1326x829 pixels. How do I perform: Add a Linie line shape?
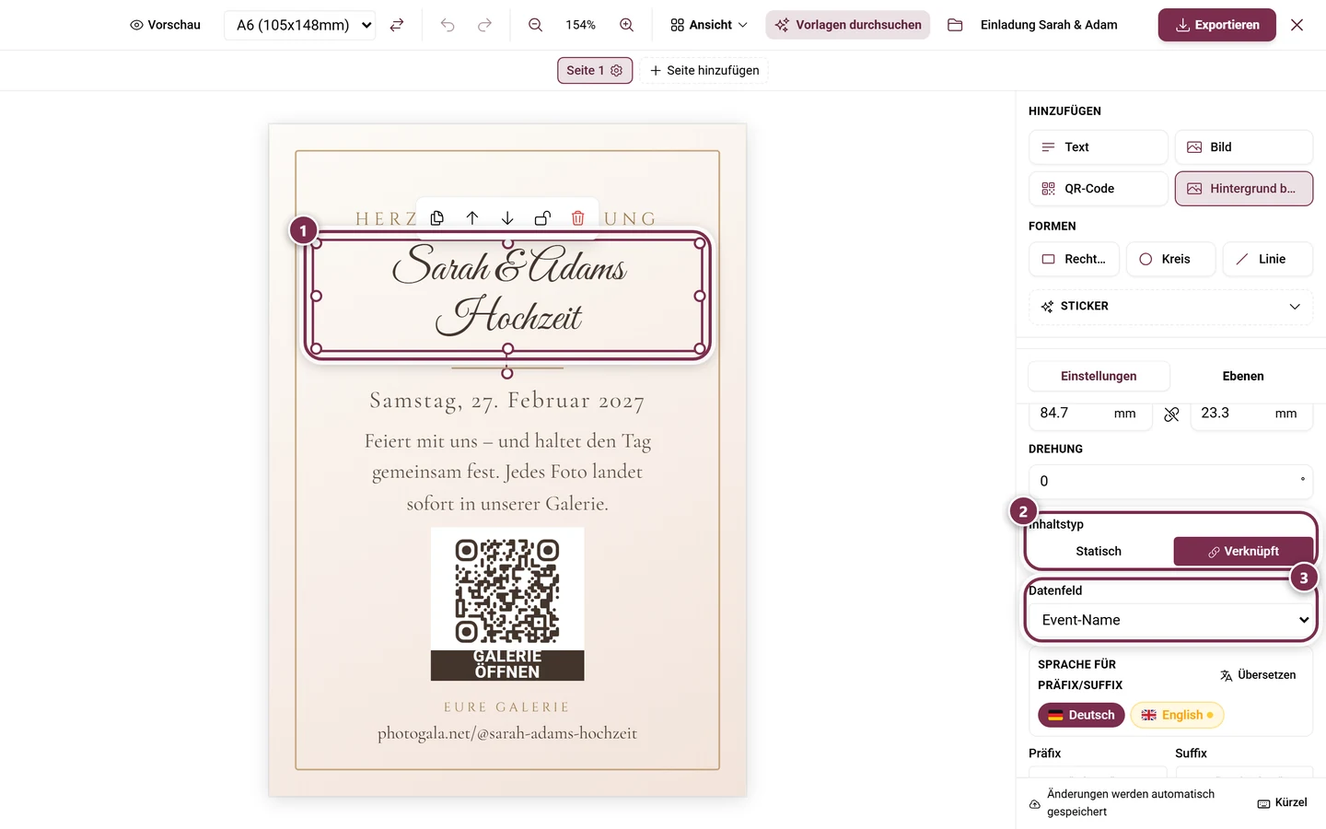point(1268,259)
